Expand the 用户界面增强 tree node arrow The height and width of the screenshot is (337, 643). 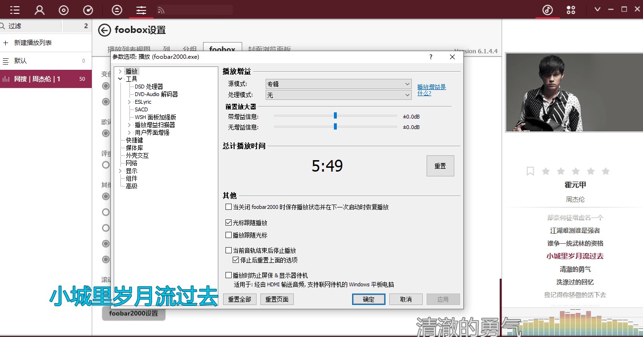129,132
